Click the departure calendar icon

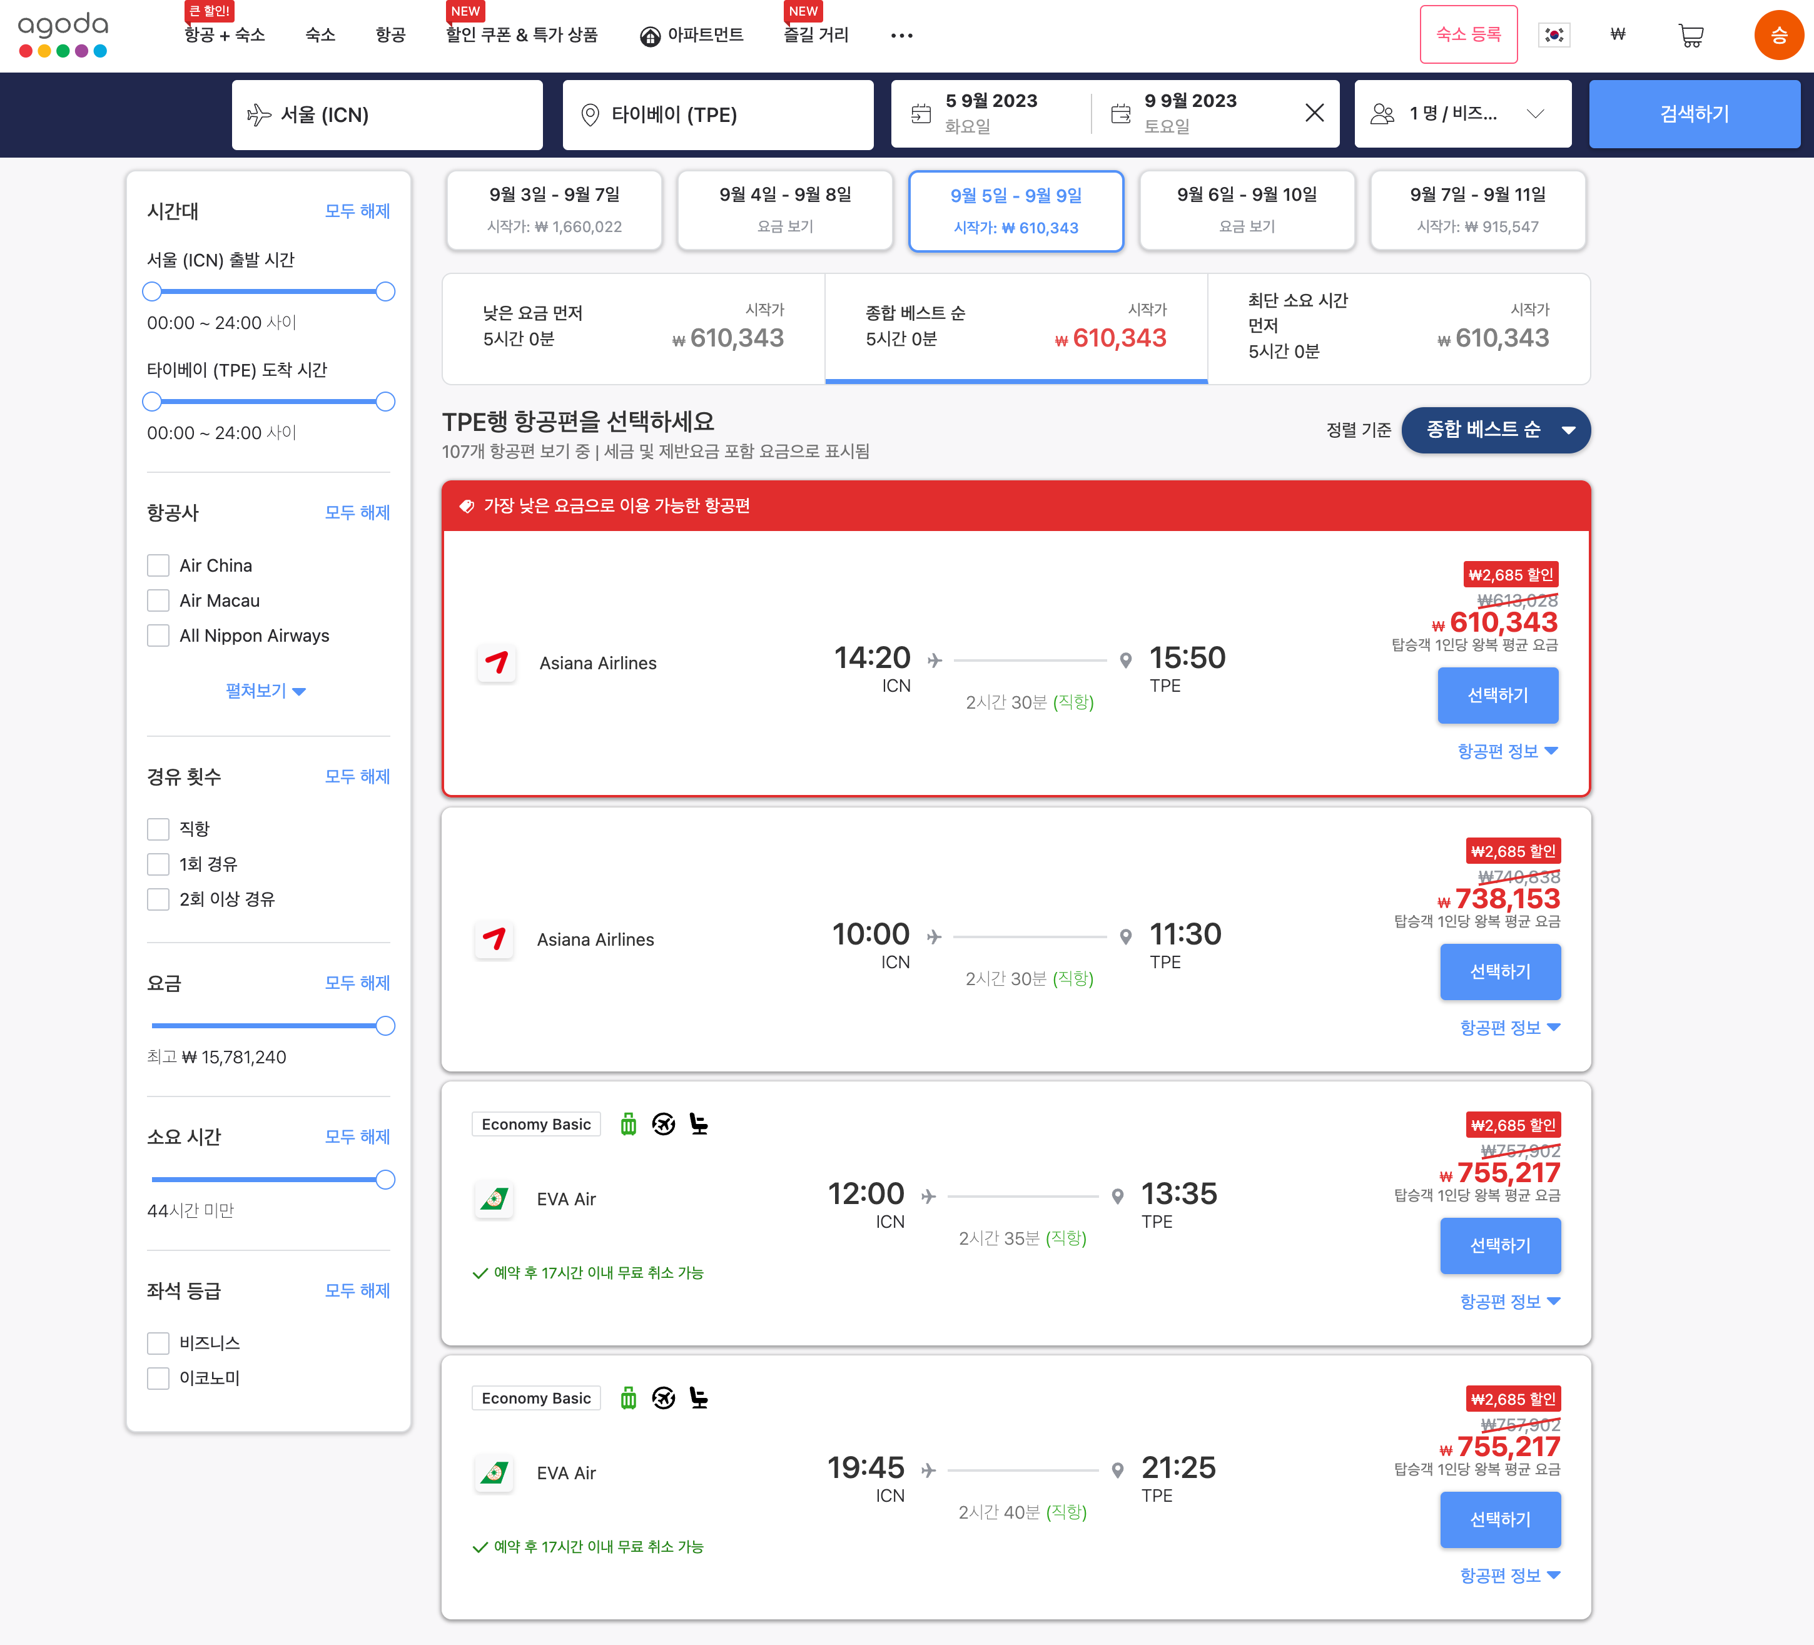point(921,113)
